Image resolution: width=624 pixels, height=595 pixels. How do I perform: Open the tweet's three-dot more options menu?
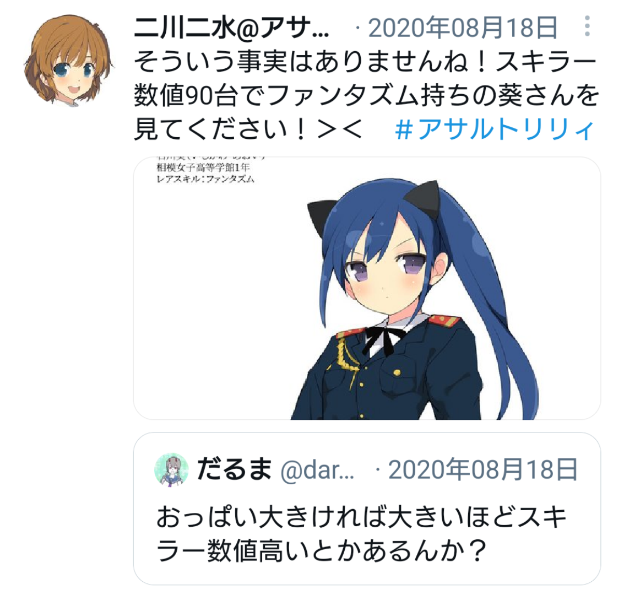587,26
